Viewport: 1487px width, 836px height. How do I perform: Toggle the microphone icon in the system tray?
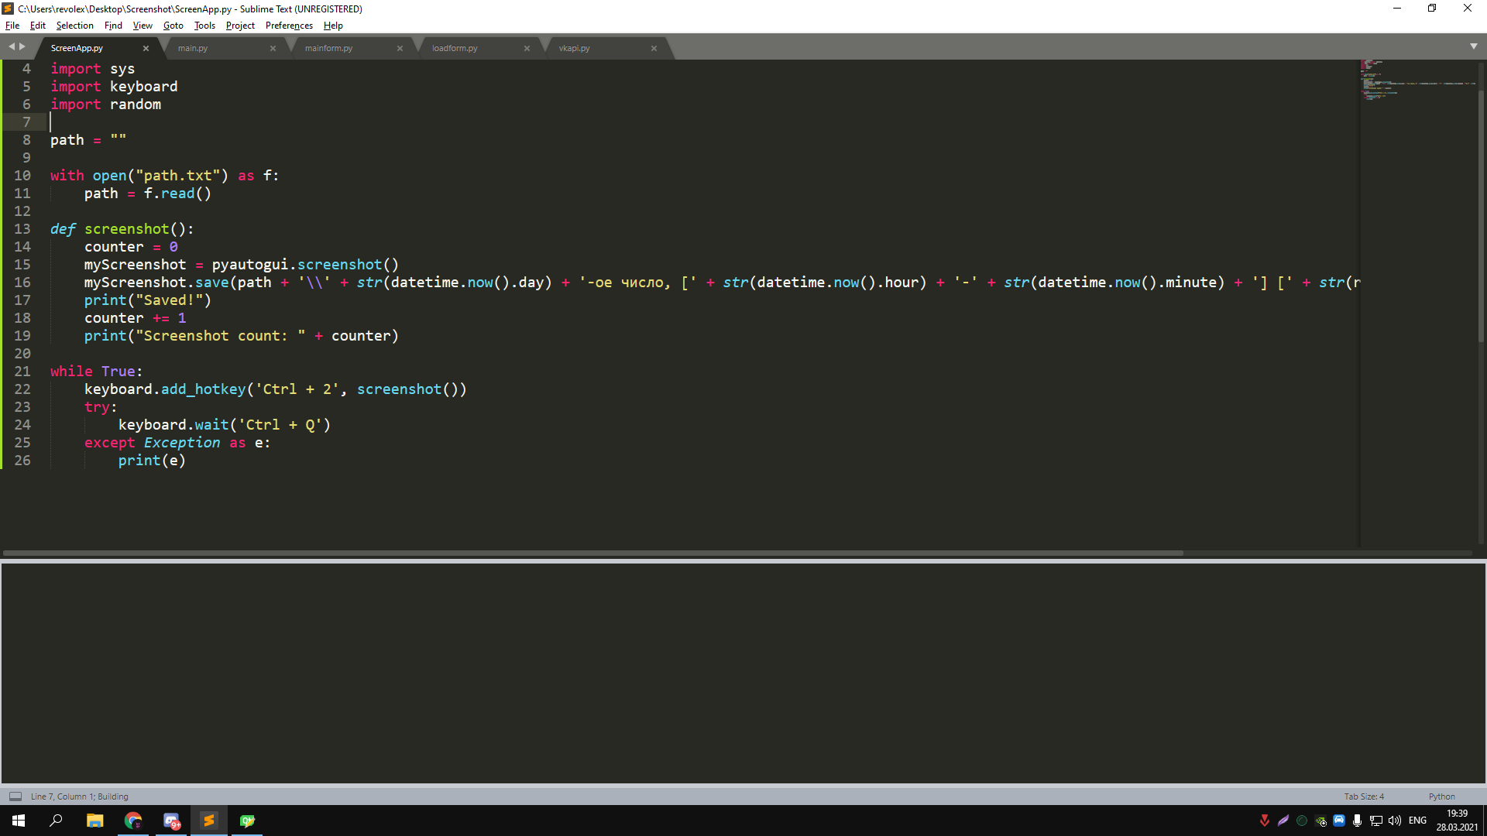click(1357, 821)
